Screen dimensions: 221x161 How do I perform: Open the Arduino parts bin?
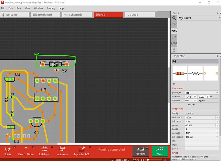coord(174,43)
